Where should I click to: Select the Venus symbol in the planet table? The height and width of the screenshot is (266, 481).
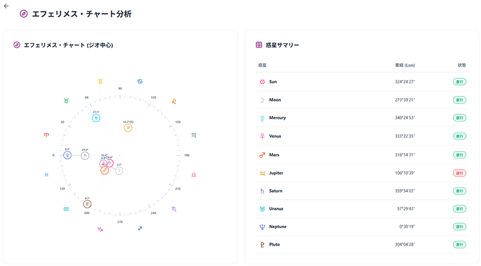pyautogui.click(x=262, y=136)
